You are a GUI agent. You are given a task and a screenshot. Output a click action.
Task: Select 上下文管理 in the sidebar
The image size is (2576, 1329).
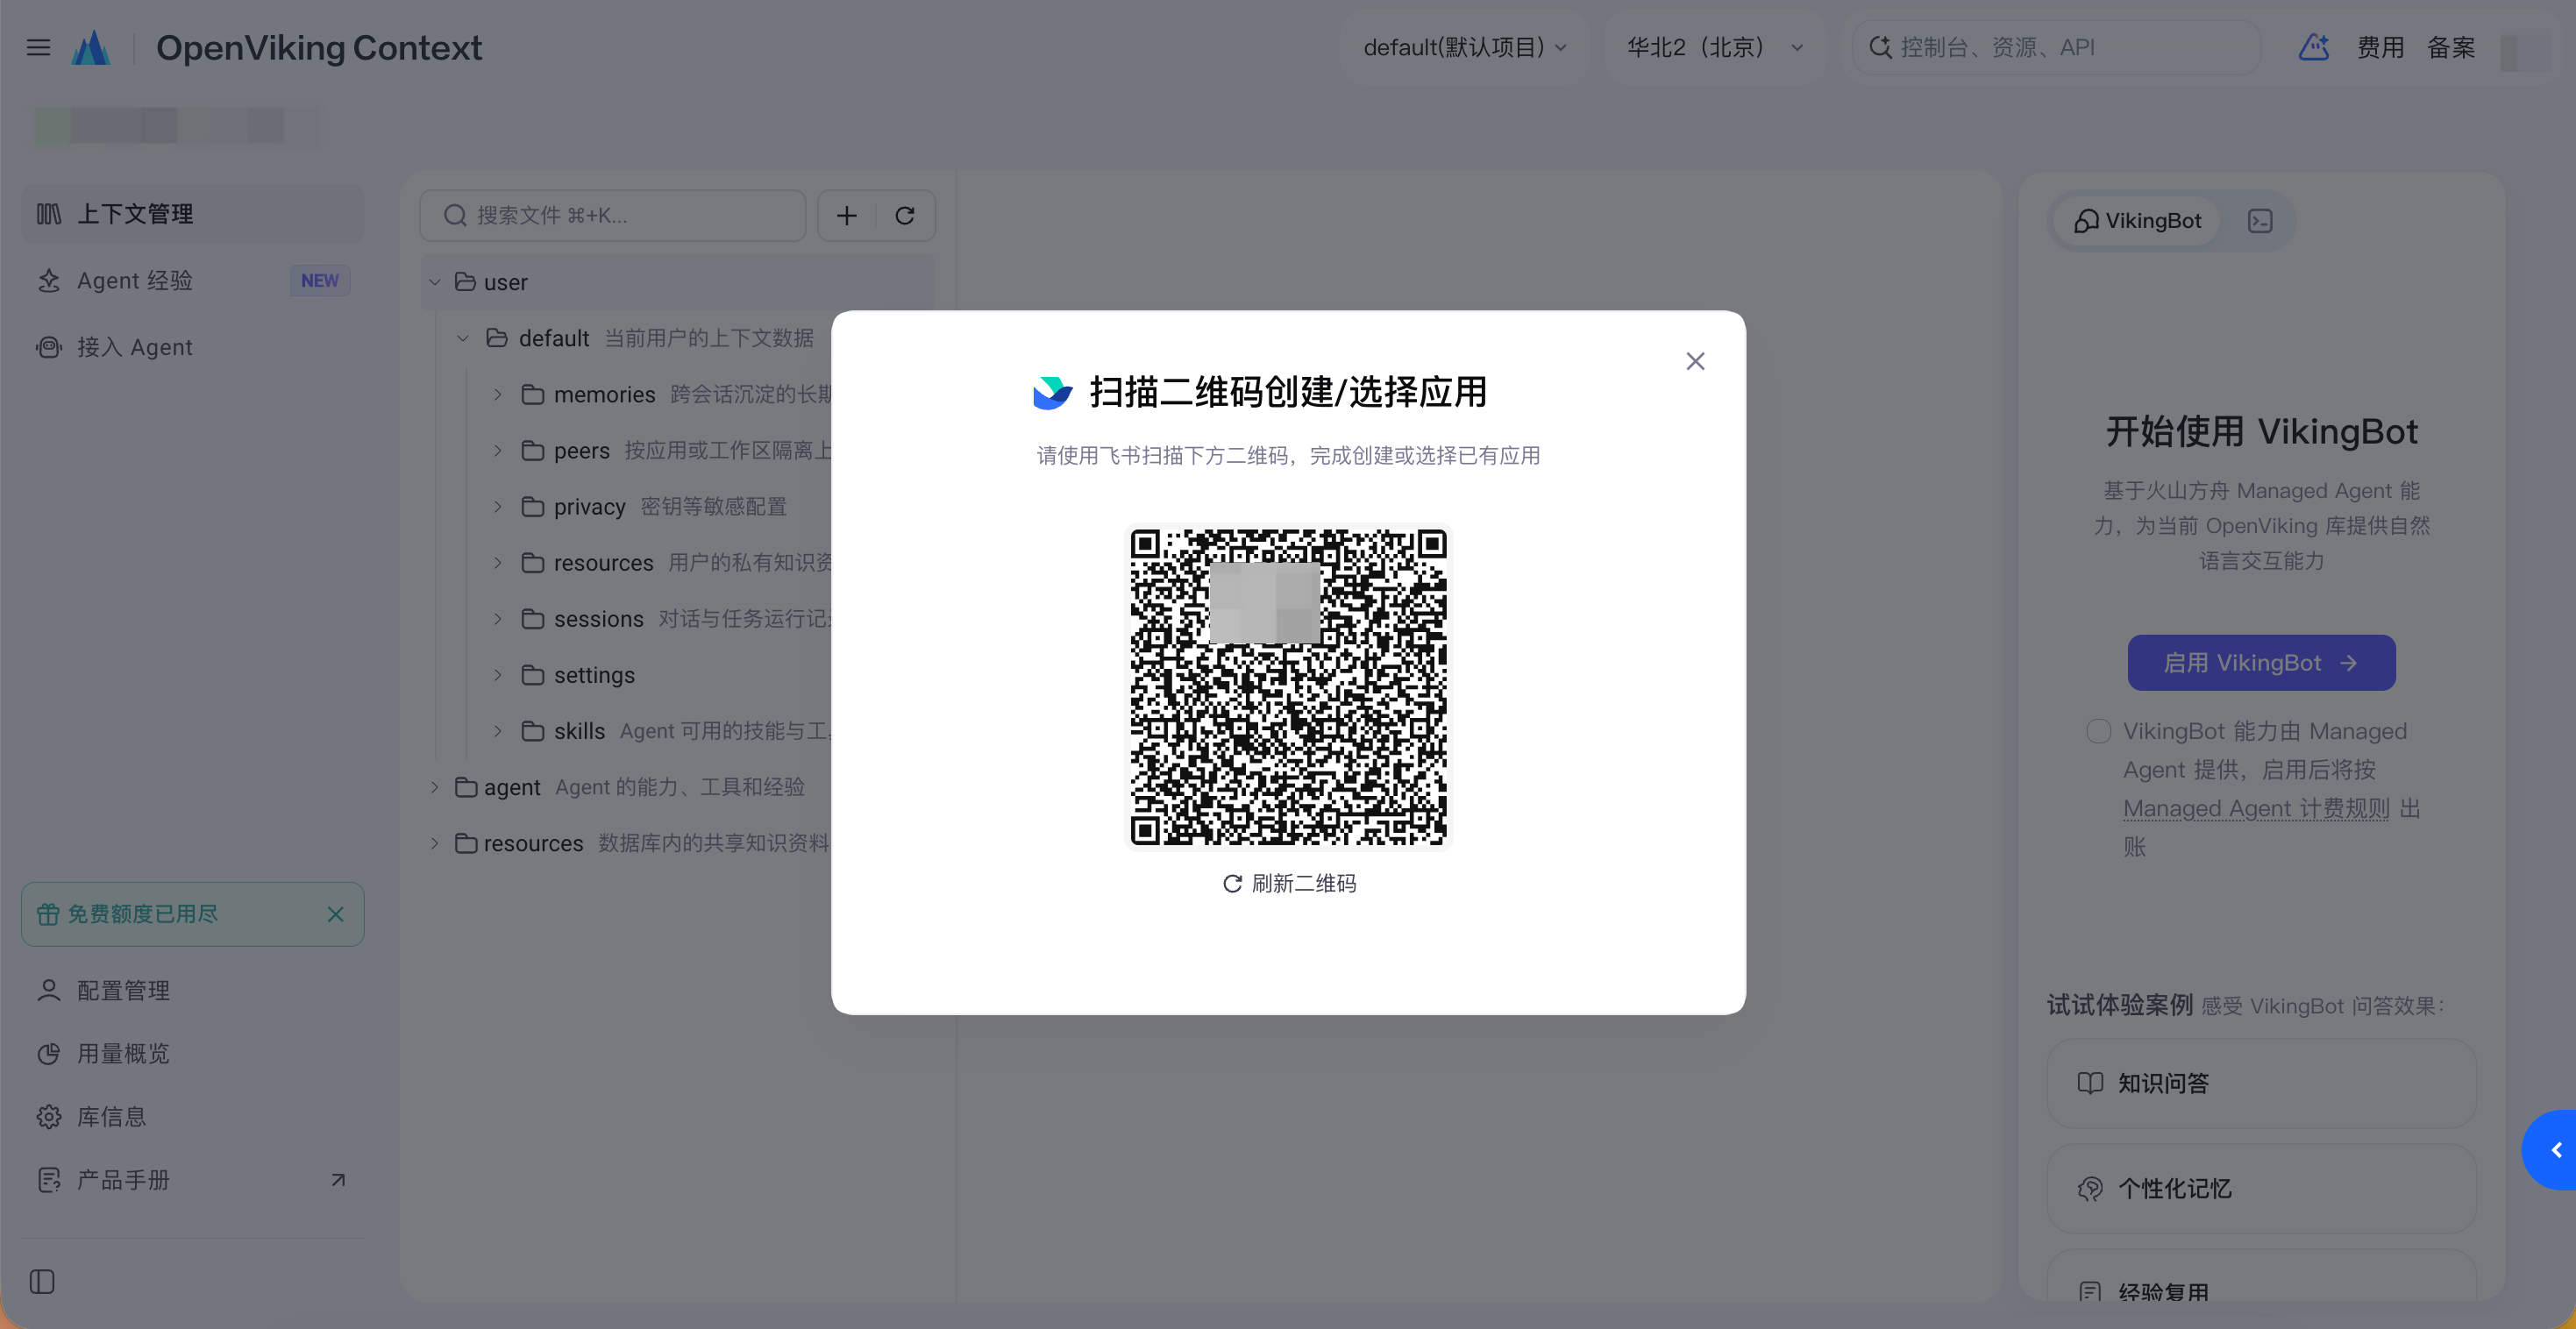click(193, 213)
